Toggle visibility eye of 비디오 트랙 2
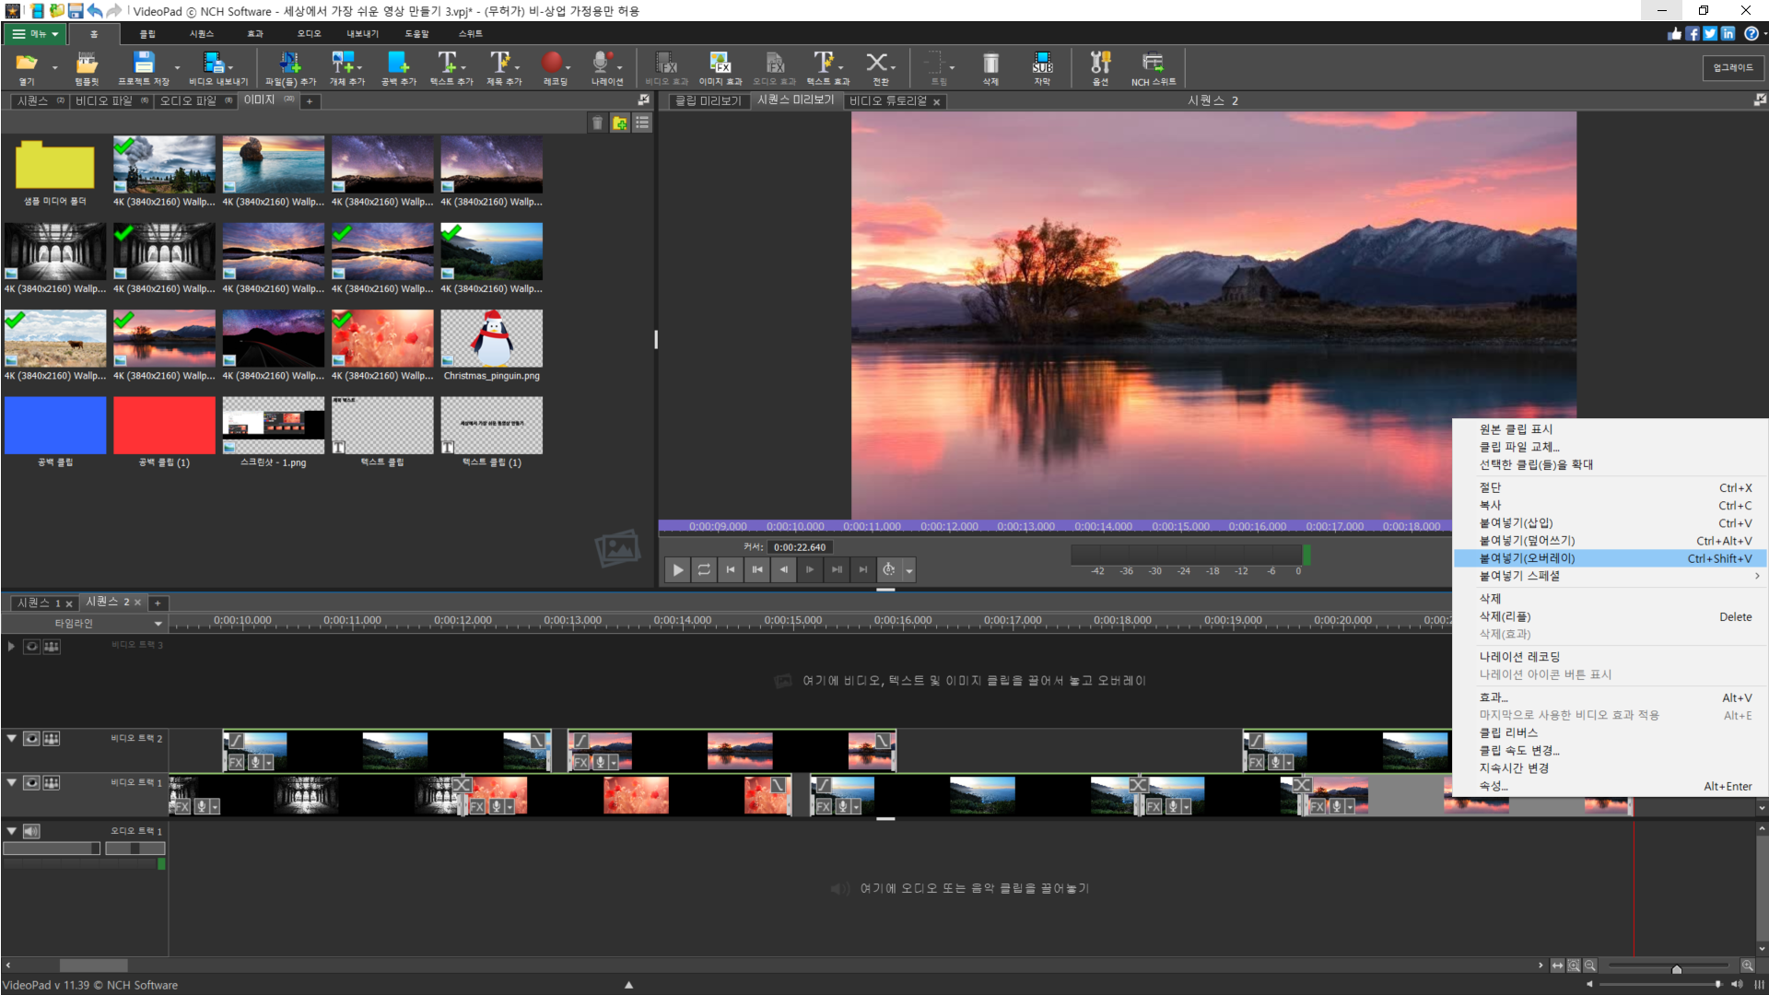The image size is (1769, 995). (31, 738)
